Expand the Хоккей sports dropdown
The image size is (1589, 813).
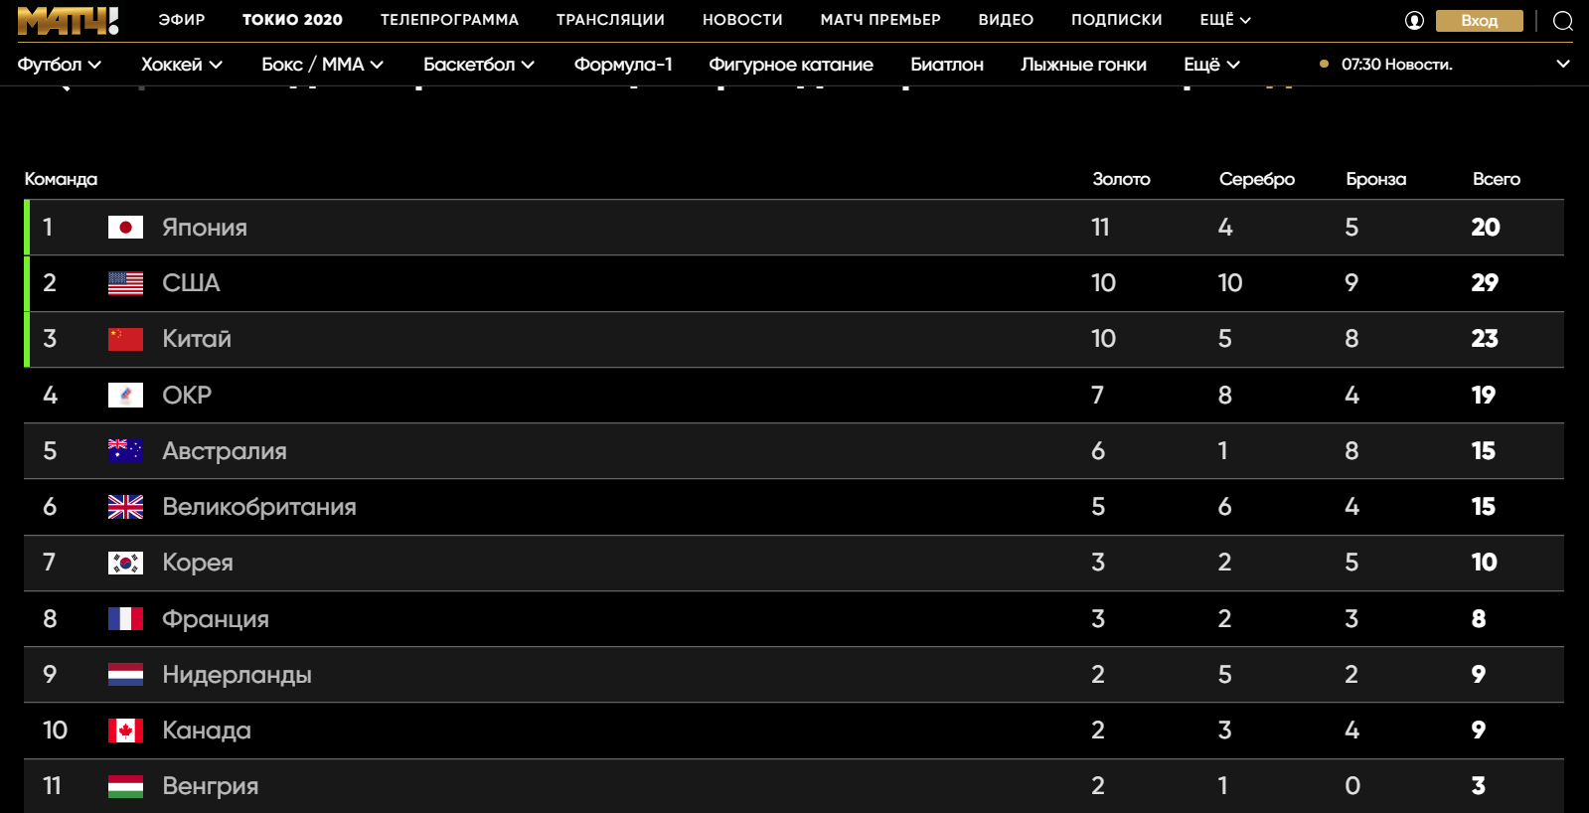pyautogui.click(x=182, y=65)
